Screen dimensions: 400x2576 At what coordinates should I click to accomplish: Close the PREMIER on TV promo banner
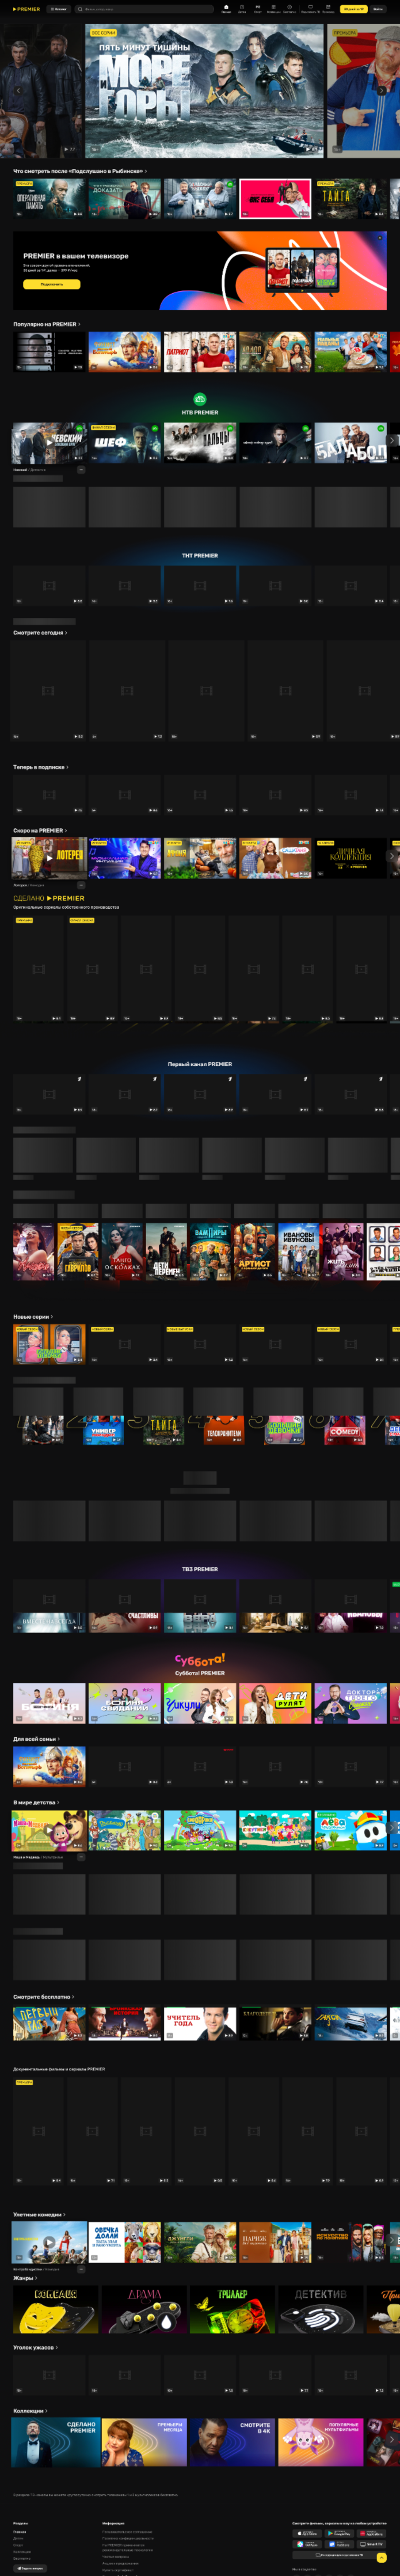pyautogui.click(x=380, y=238)
